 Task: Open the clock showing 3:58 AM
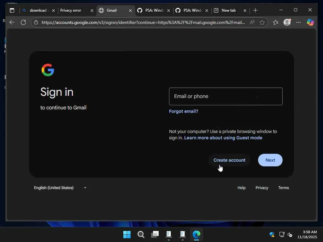click(307, 234)
